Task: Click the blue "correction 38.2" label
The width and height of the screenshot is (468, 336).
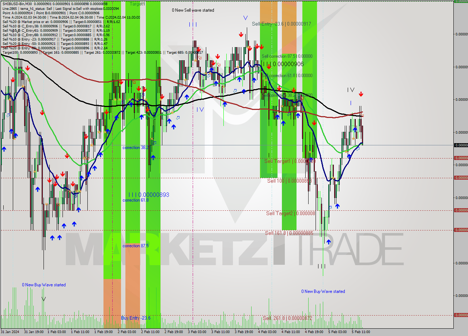Action: click(136, 148)
